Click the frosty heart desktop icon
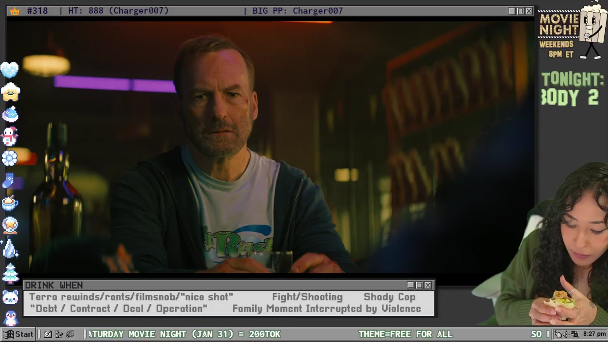This screenshot has height=342, width=608. pos(9,70)
